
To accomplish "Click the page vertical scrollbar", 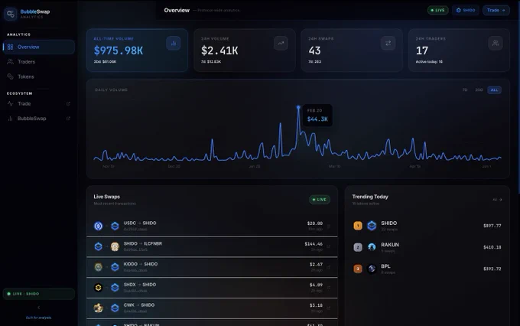I will 518,96.
